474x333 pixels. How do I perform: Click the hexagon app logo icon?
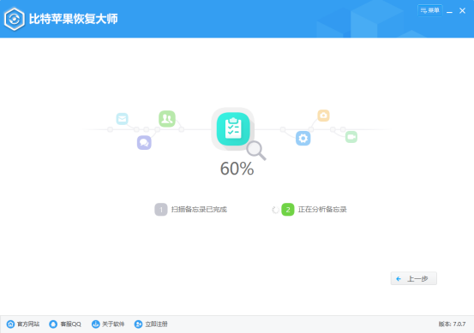click(15, 20)
